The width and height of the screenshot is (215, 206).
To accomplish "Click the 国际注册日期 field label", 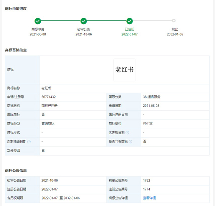I will 118,115.
